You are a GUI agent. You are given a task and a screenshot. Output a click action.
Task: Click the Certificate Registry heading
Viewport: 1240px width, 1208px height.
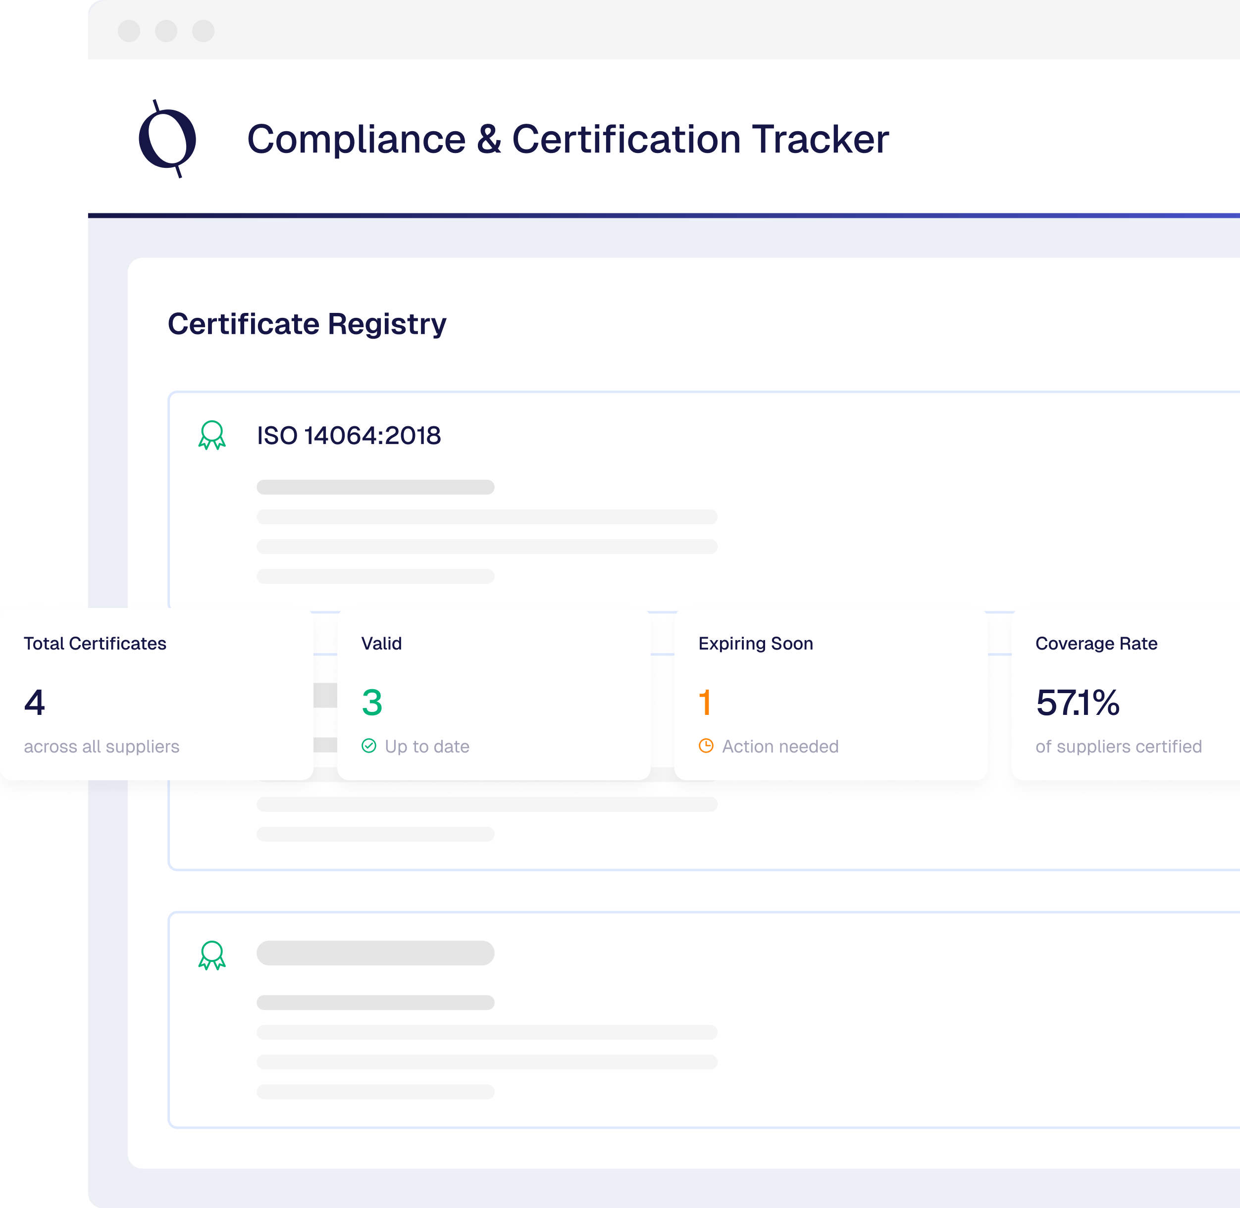pos(307,324)
